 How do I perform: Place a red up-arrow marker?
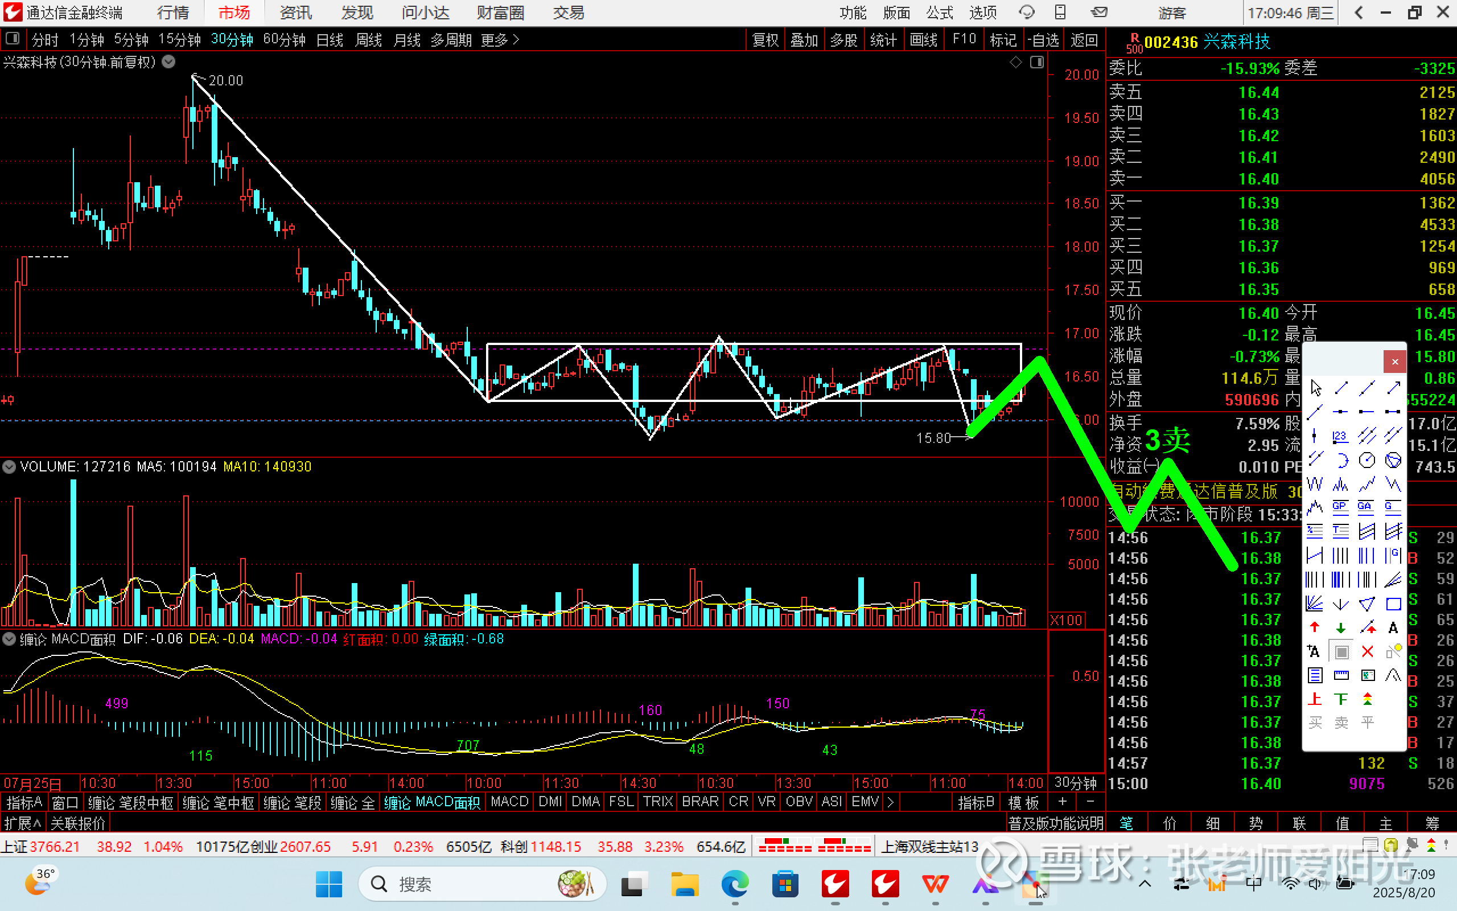click(1315, 628)
